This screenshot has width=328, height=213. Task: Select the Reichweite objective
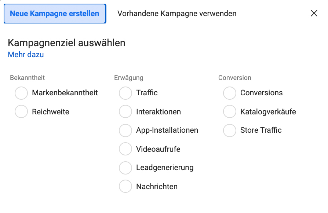(21, 111)
